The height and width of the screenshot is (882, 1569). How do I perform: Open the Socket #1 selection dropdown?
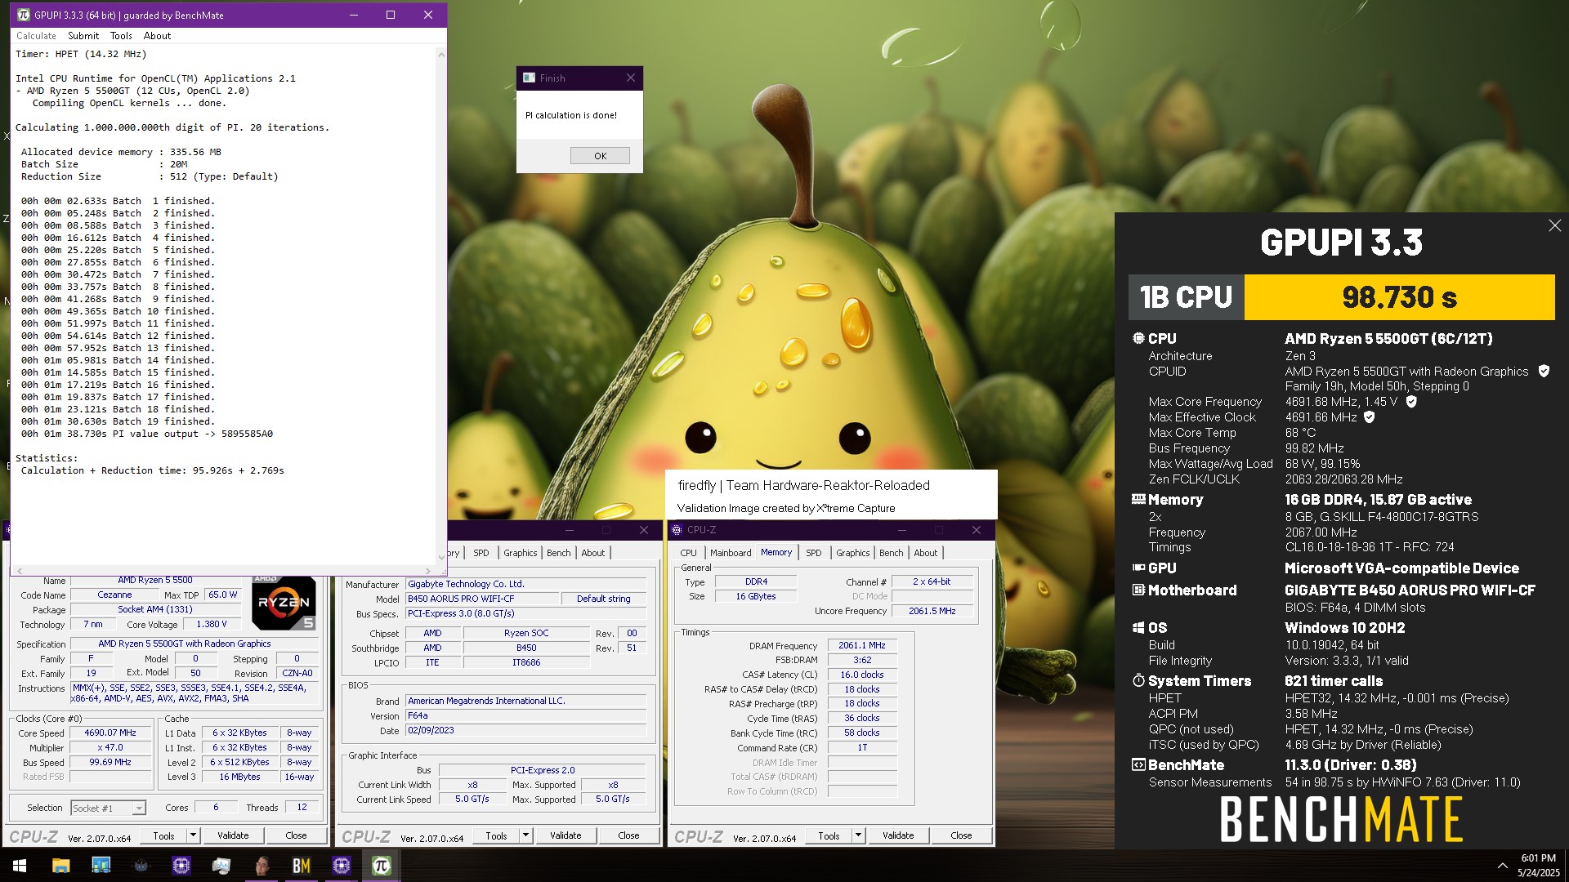click(139, 808)
